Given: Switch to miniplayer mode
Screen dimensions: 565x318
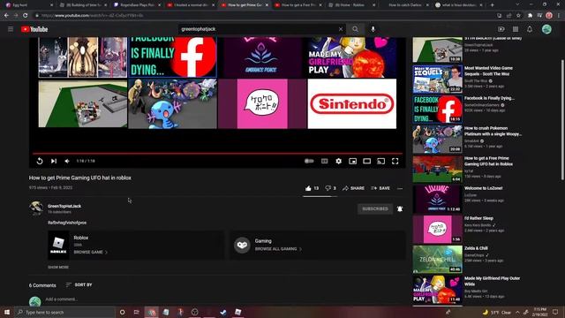Looking at the screenshot, I should click(353, 161).
